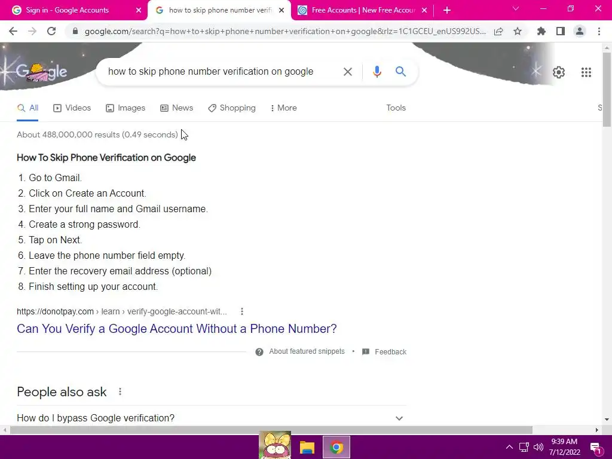Open the network tray icon
Screen dimensions: 612x459
[x=524, y=447]
